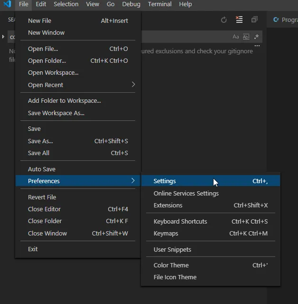Screen dimensions: 298x304
Task: Choose Save All entry
Action: pos(78,153)
